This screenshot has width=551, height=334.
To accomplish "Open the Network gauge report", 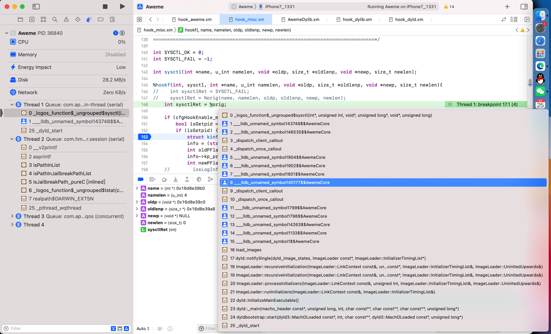I will (67, 92).
